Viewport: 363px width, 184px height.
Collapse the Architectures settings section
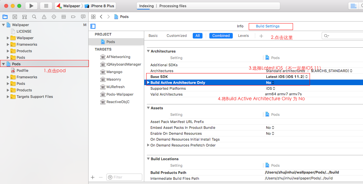coord(148,51)
